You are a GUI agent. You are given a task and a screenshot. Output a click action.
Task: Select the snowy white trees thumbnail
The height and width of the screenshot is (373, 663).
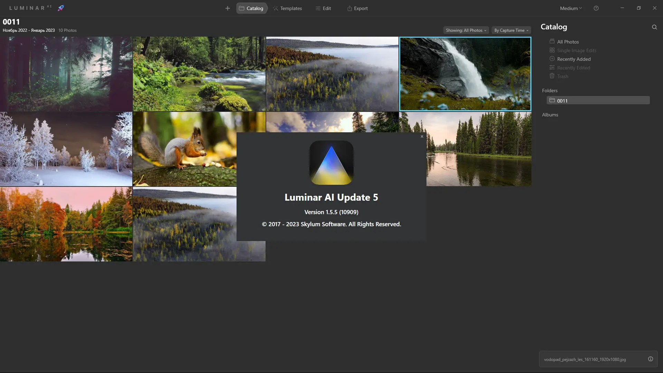coord(66,149)
